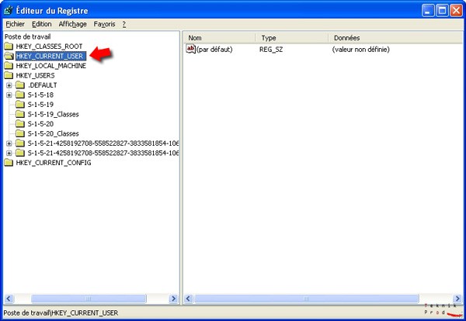
Task: Select the HKEY_CURRENT_USER key
Action: pos(49,56)
